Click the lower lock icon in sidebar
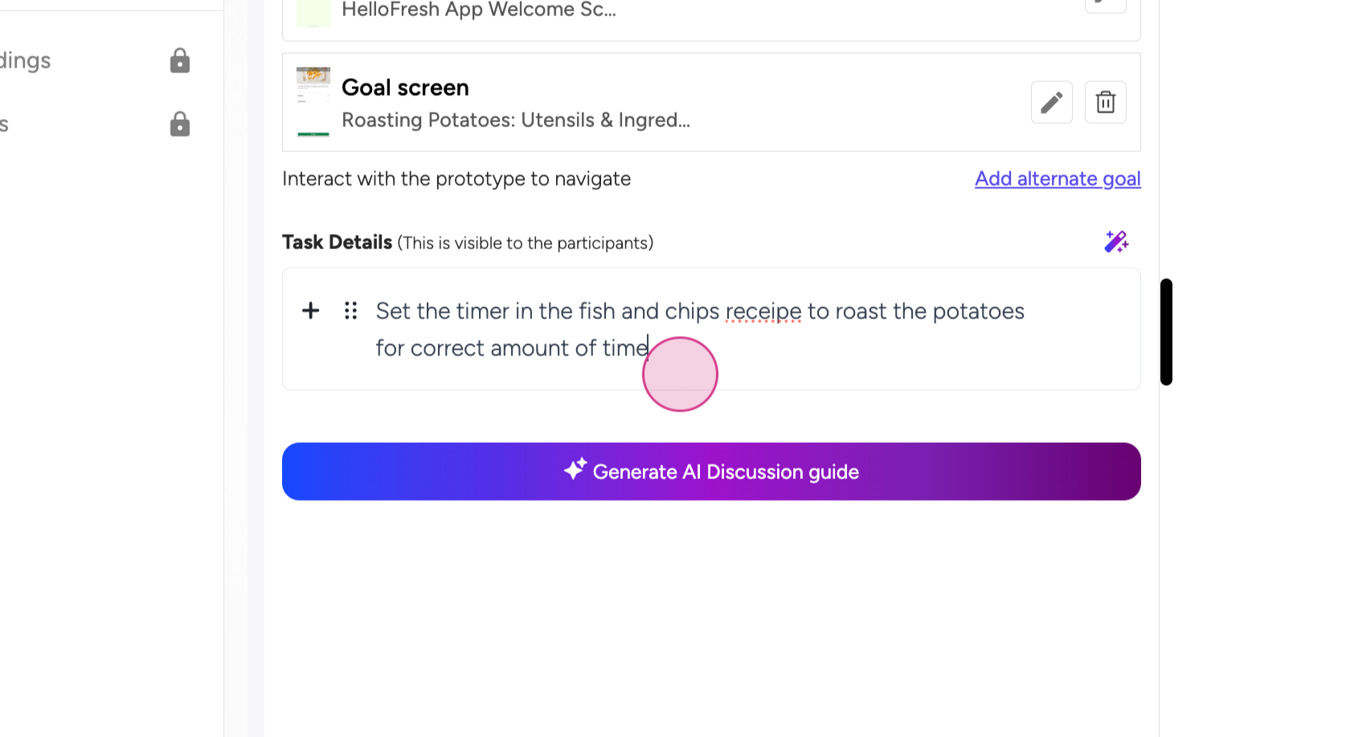 coord(180,125)
